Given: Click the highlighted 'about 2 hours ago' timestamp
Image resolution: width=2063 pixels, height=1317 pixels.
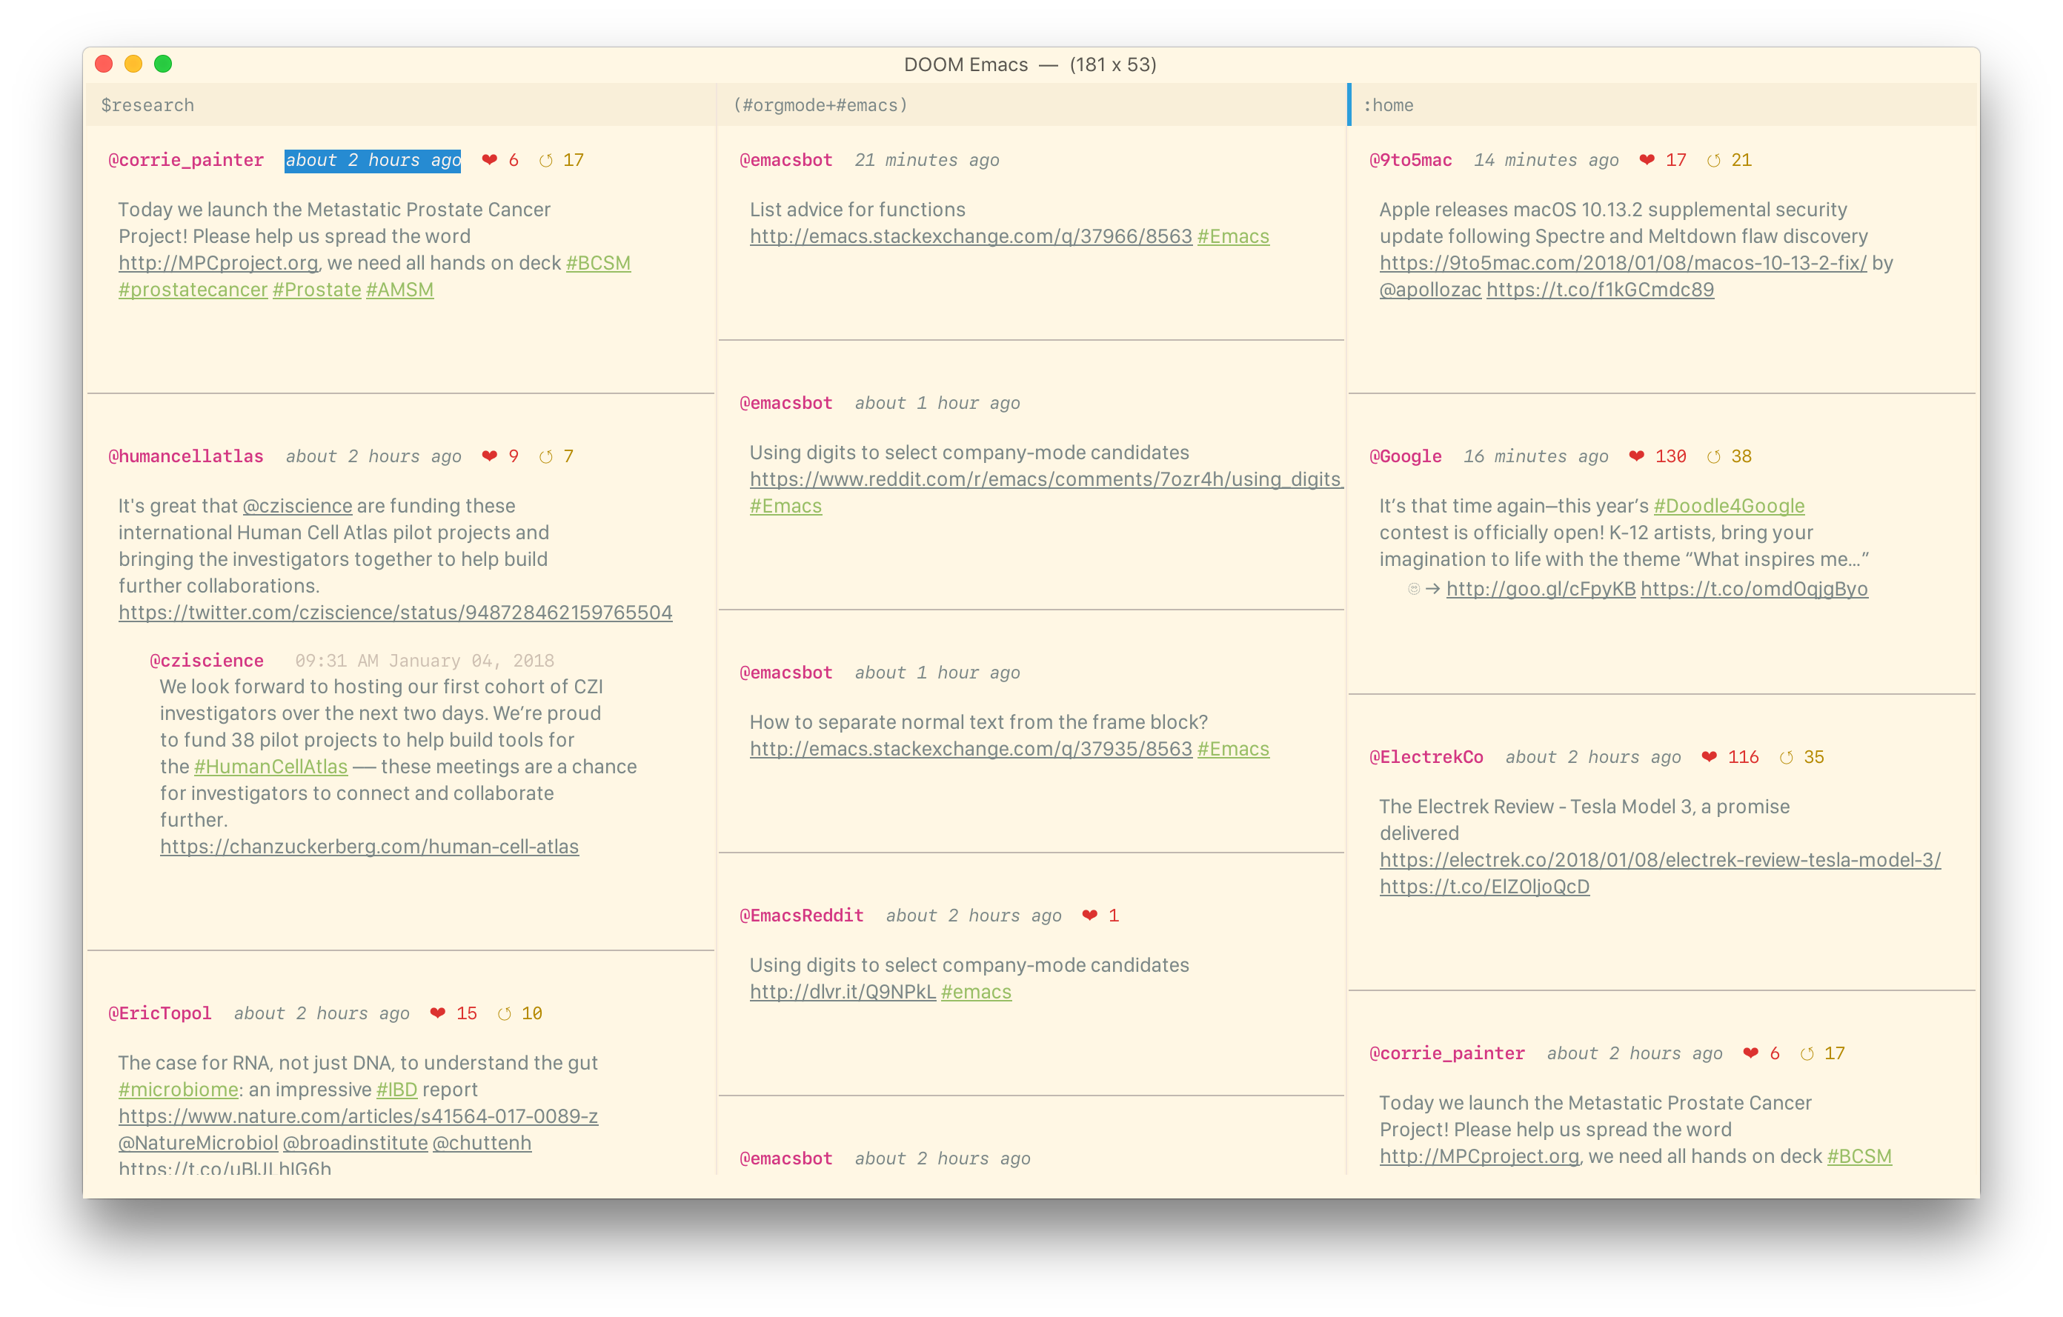Looking at the screenshot, I should point(373,159).
